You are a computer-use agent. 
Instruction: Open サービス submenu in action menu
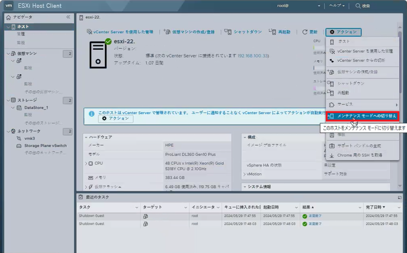pyautogui.click(x=362, y=105)
